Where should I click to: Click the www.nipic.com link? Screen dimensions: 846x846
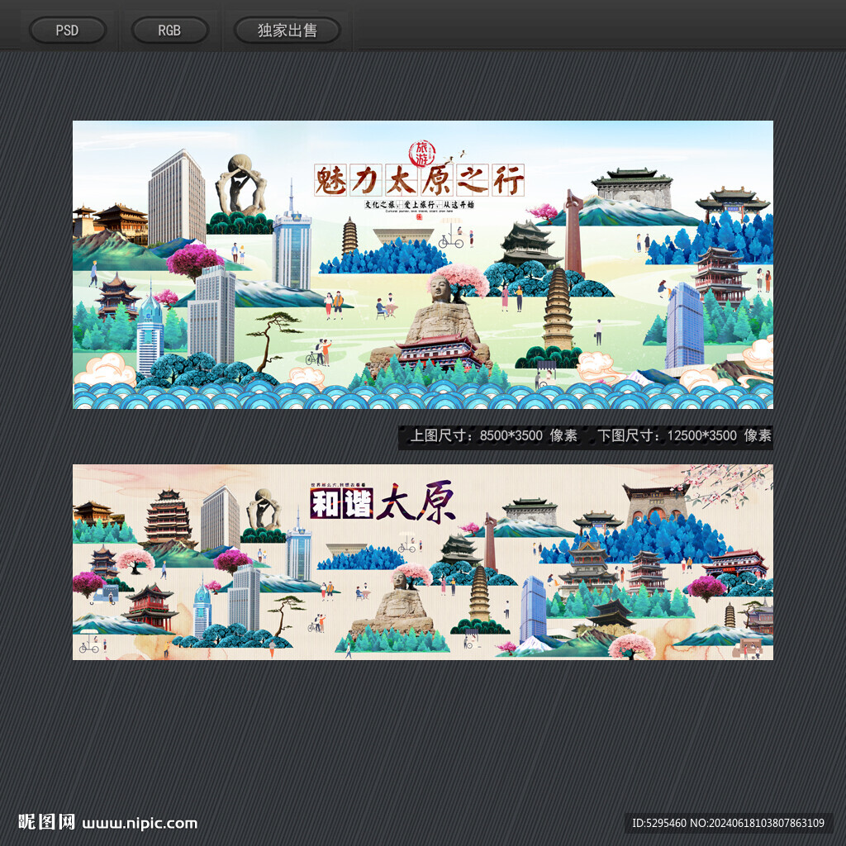pos(140,824)
